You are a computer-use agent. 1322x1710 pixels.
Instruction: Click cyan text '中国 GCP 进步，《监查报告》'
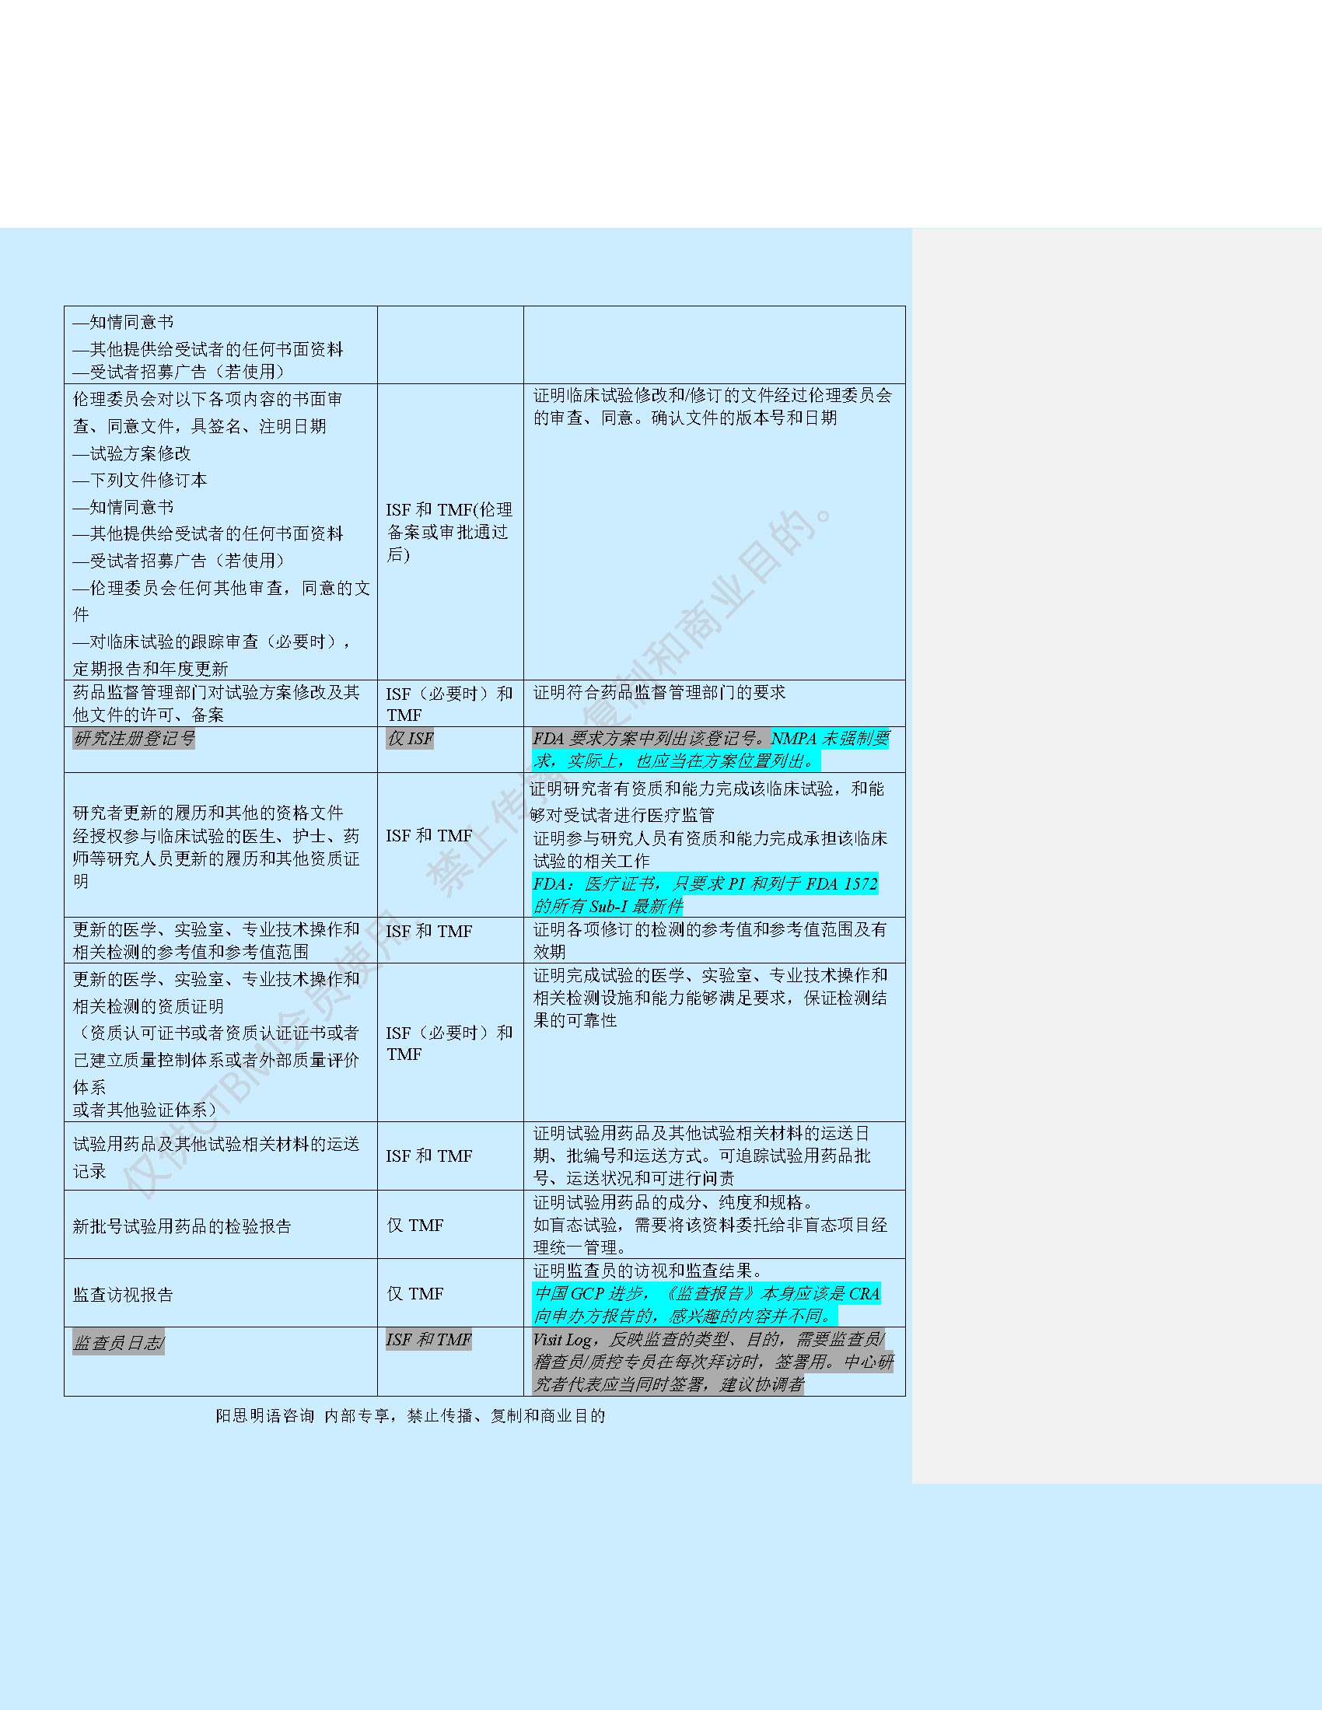point(645,1294)
